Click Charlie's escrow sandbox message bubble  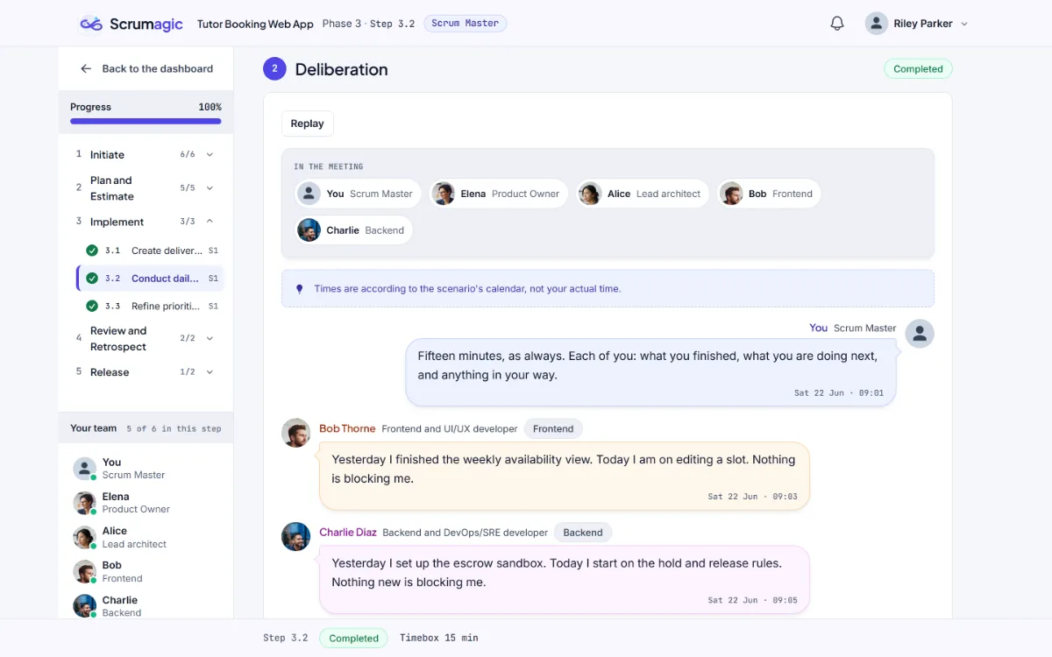(565, 579)
